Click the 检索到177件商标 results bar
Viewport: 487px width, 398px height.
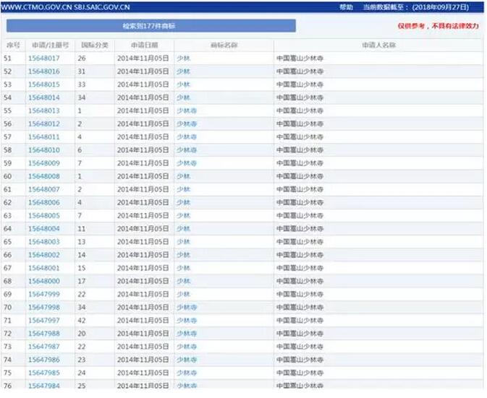point(151,26)
